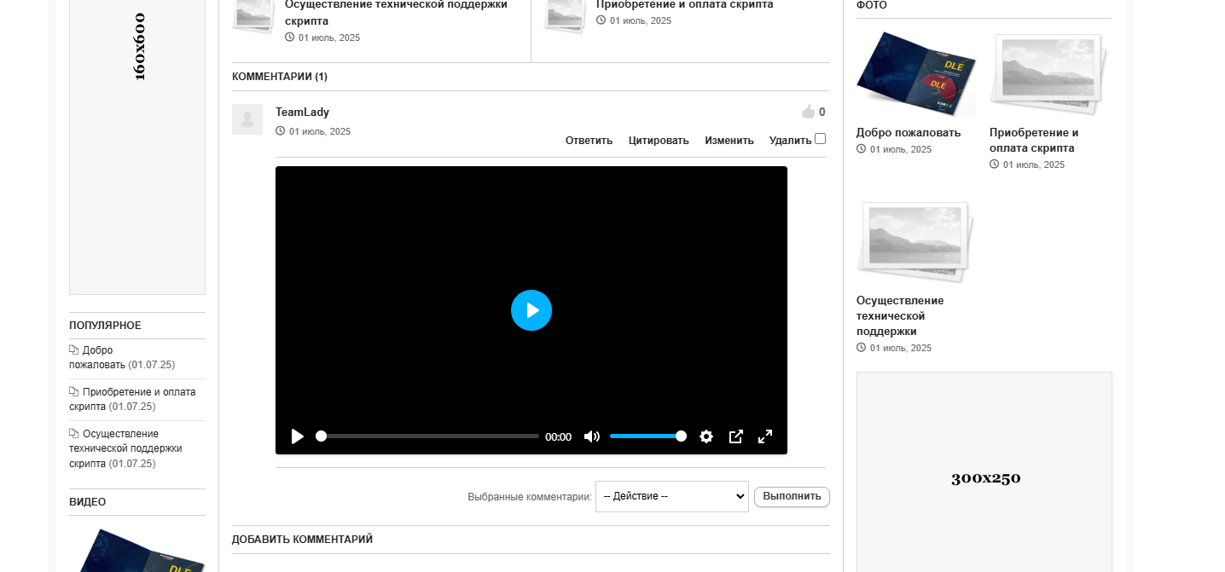Enter fullscreen mode on the video player
Screen dimensions: 1225x572
tap(765, 436)
